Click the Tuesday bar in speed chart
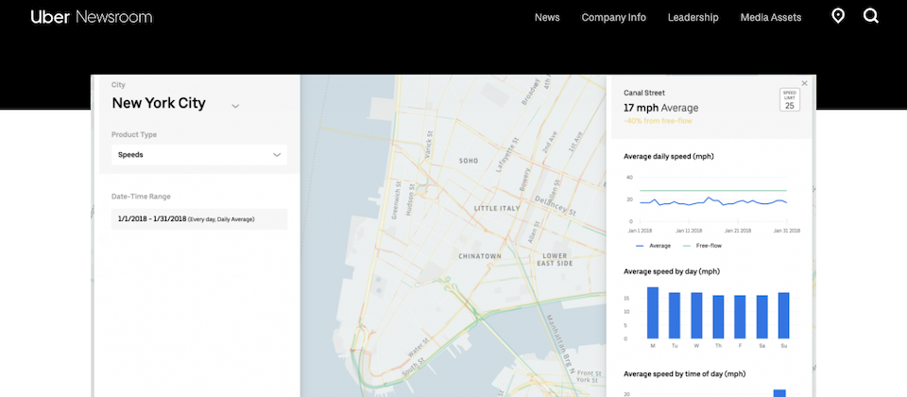This screenshot has height=397, width=907. (675, 316)
